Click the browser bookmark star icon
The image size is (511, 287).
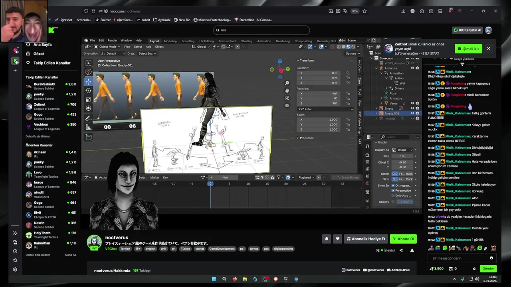pyautogui.click(x=364, y=11)
